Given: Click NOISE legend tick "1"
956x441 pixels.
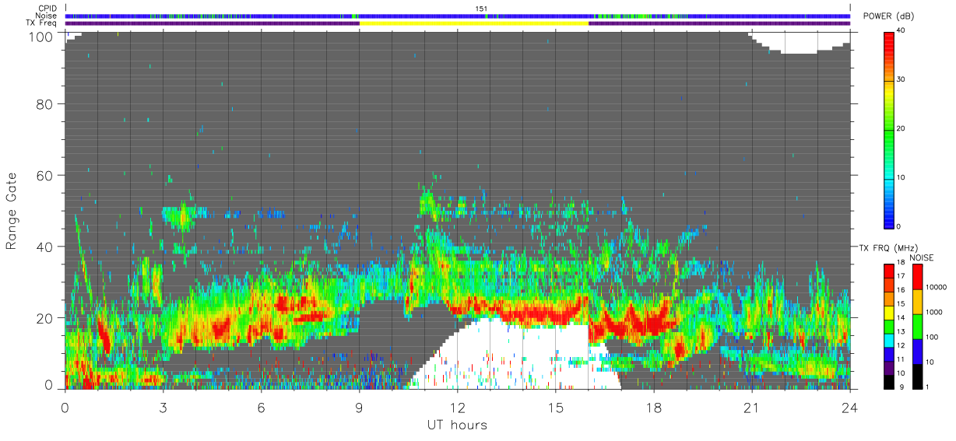Looking at the screenshot, I should coord(927,387).
